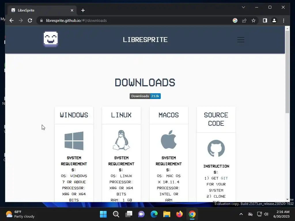Viewport: 295px width, 221px height.
Task: Open taskbar Search
Action: pyautogui.click(x=116, y=214)
